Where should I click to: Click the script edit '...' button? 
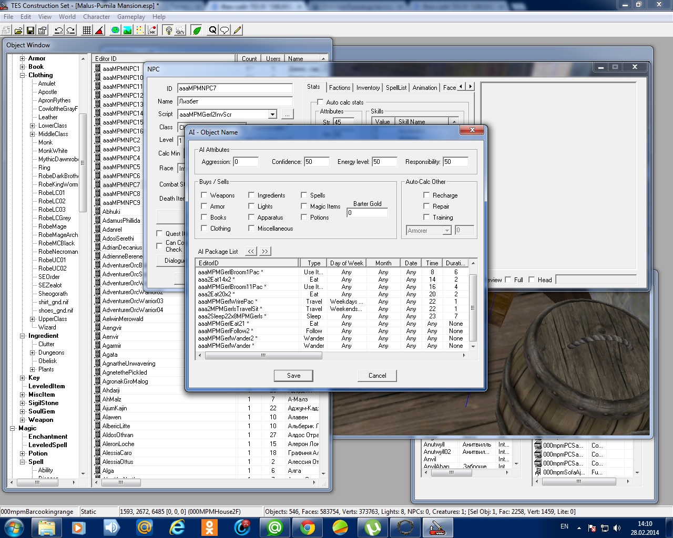click(x=287, y=114)
